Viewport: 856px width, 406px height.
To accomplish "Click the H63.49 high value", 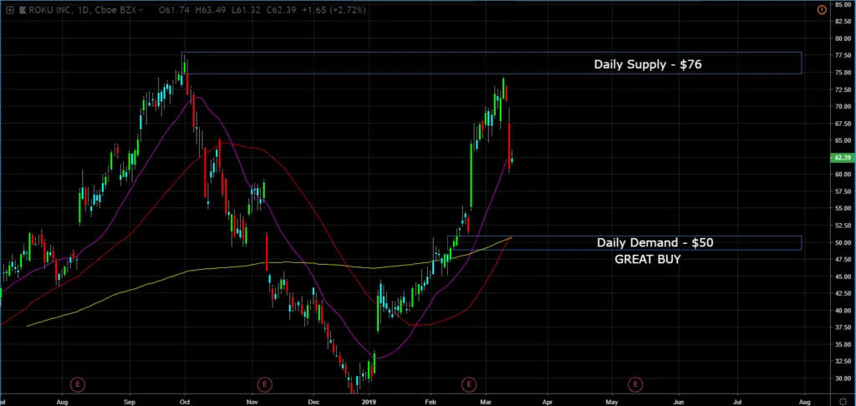I will [x=210, y=10].
